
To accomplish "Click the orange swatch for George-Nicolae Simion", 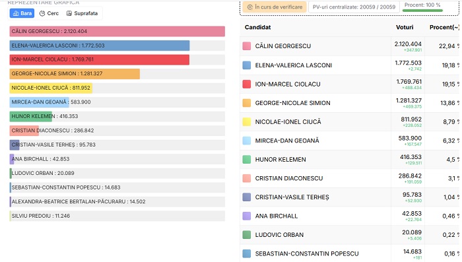I will tap(247, 103).
